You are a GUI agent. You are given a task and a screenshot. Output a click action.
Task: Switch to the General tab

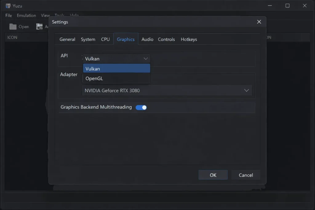tap(67, 39)
